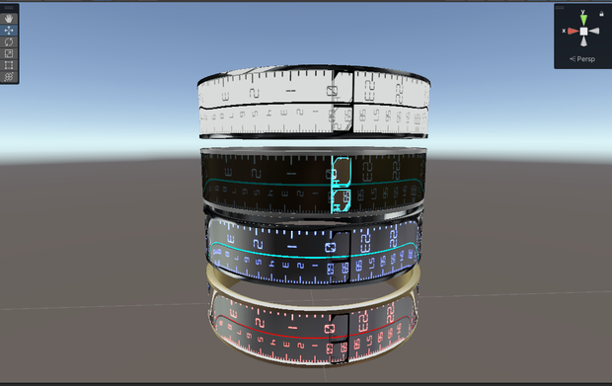Select the Scale tool
612x386 pixels.
9,53
